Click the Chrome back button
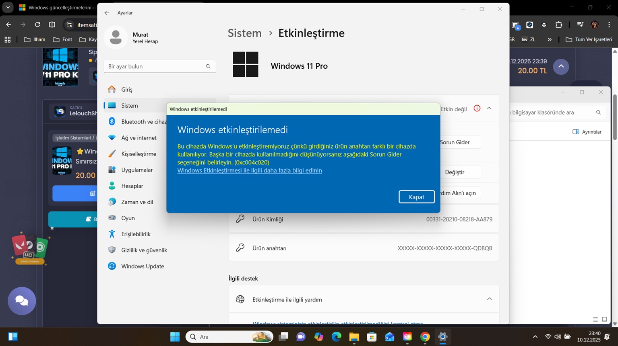The image size is (618, 346). (8, 25)
